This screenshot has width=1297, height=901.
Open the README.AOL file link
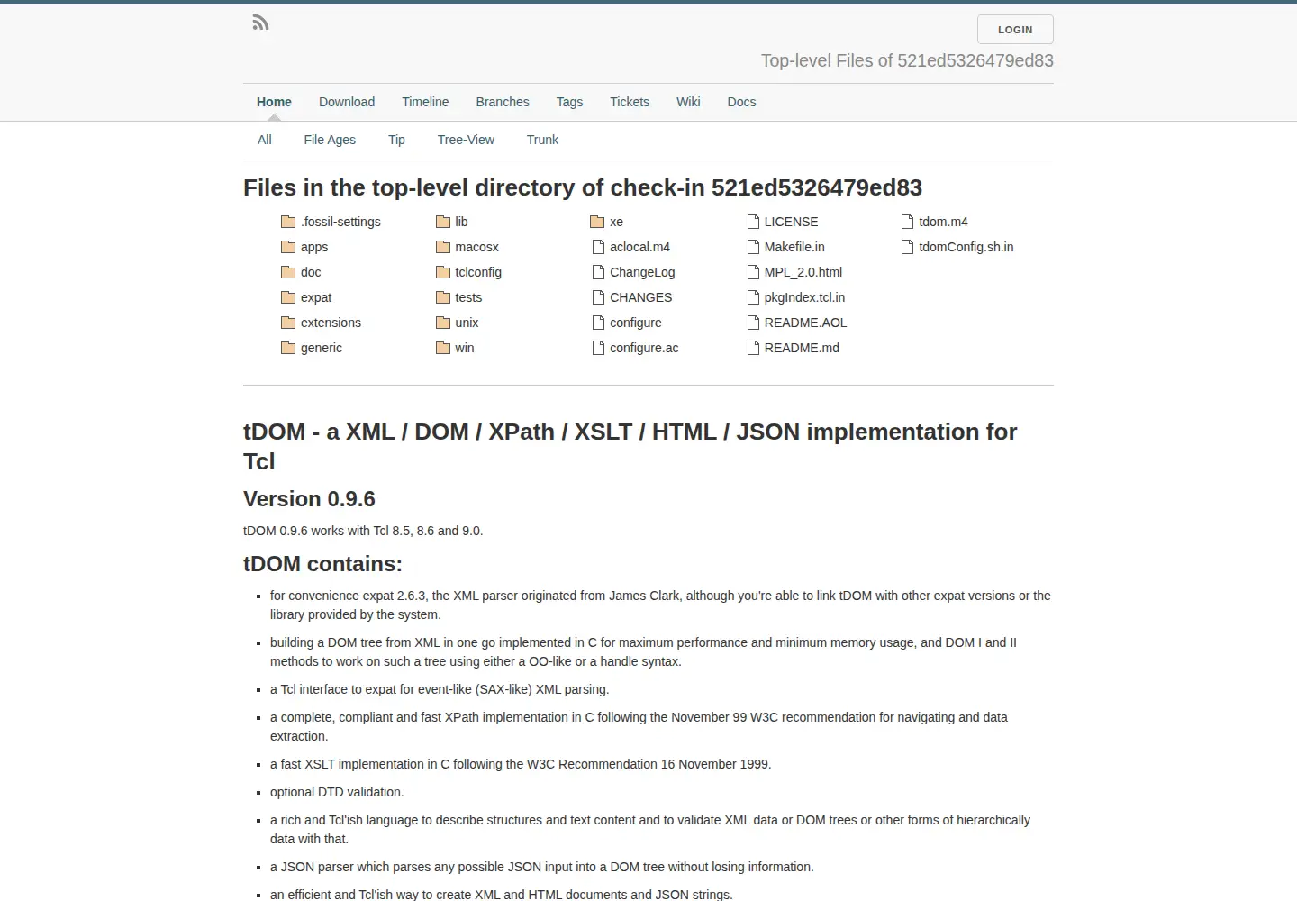(805, 323)
